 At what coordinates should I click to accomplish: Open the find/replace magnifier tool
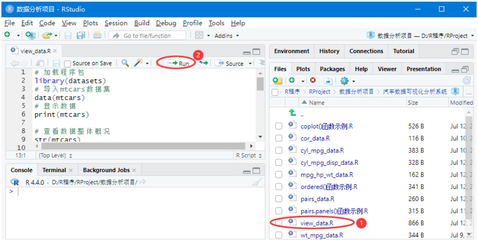pos(125,63)
